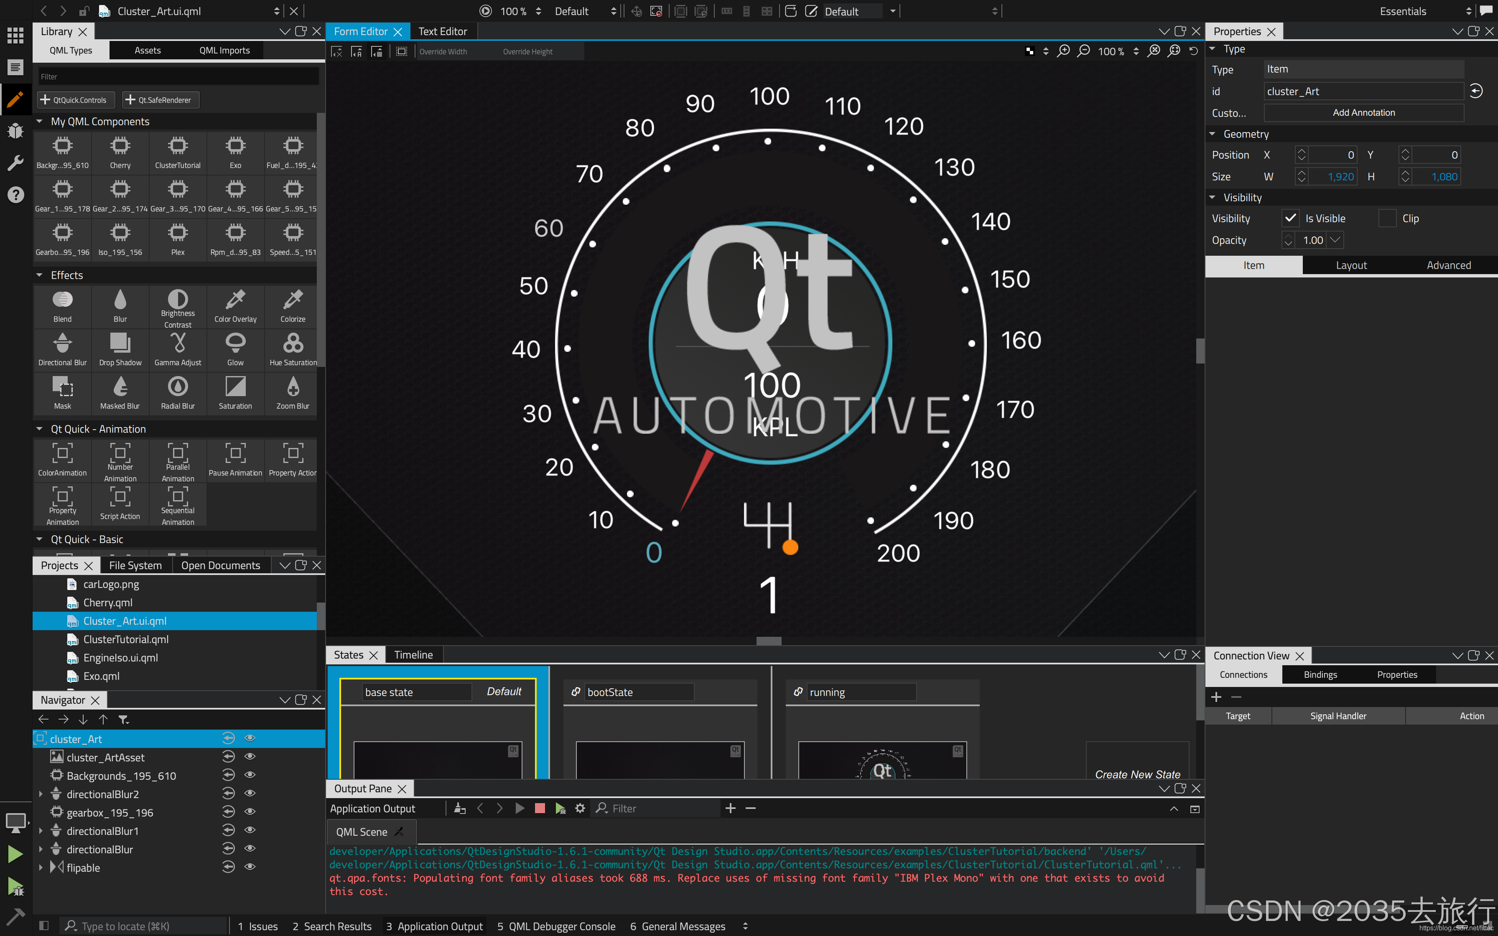Add the Qt.SafeRenderer import
This screenshot has width=1498, height=936.
[x=160, y=100]
